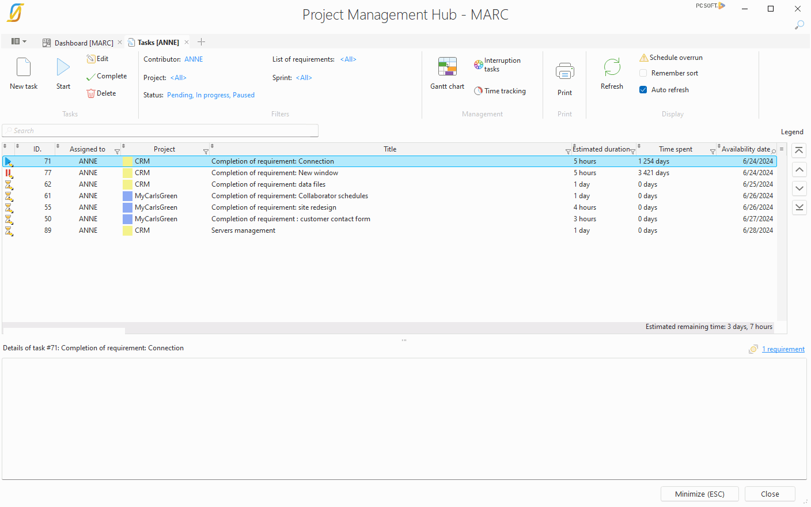This screenshot has width=811, height=507.
Task: Click the magnifier search icon at top right
Action: [799, 25]
